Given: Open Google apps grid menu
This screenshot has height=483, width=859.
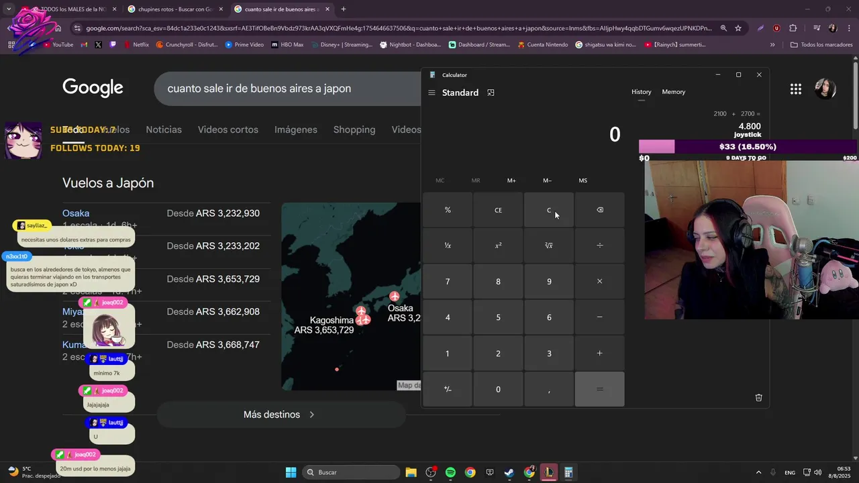Looking at the screenshot, I should click(x=795, y=89).
